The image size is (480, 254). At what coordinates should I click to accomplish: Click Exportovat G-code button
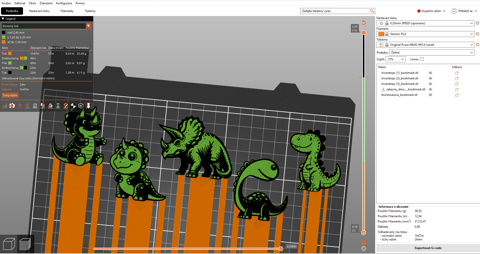click(x=428, y=248)
